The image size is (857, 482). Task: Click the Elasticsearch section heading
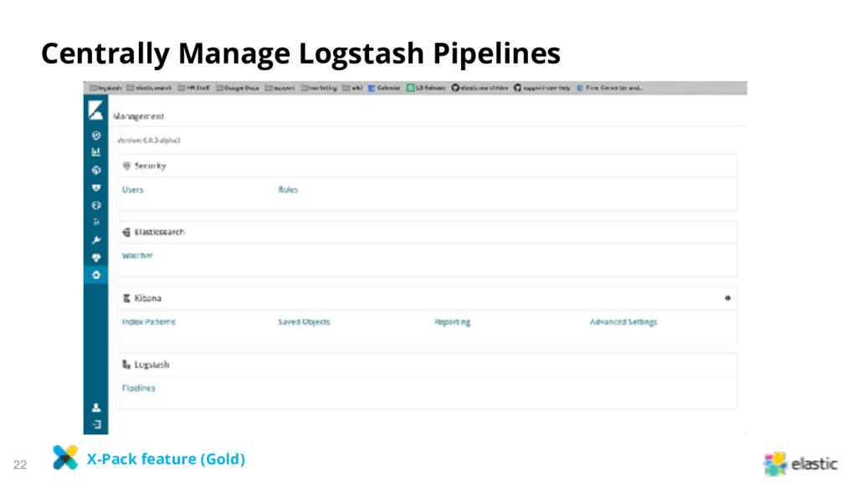click(160, 233)
